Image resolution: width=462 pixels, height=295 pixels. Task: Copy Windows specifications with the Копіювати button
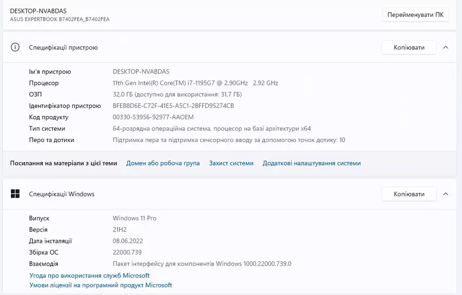coord(409,194)
